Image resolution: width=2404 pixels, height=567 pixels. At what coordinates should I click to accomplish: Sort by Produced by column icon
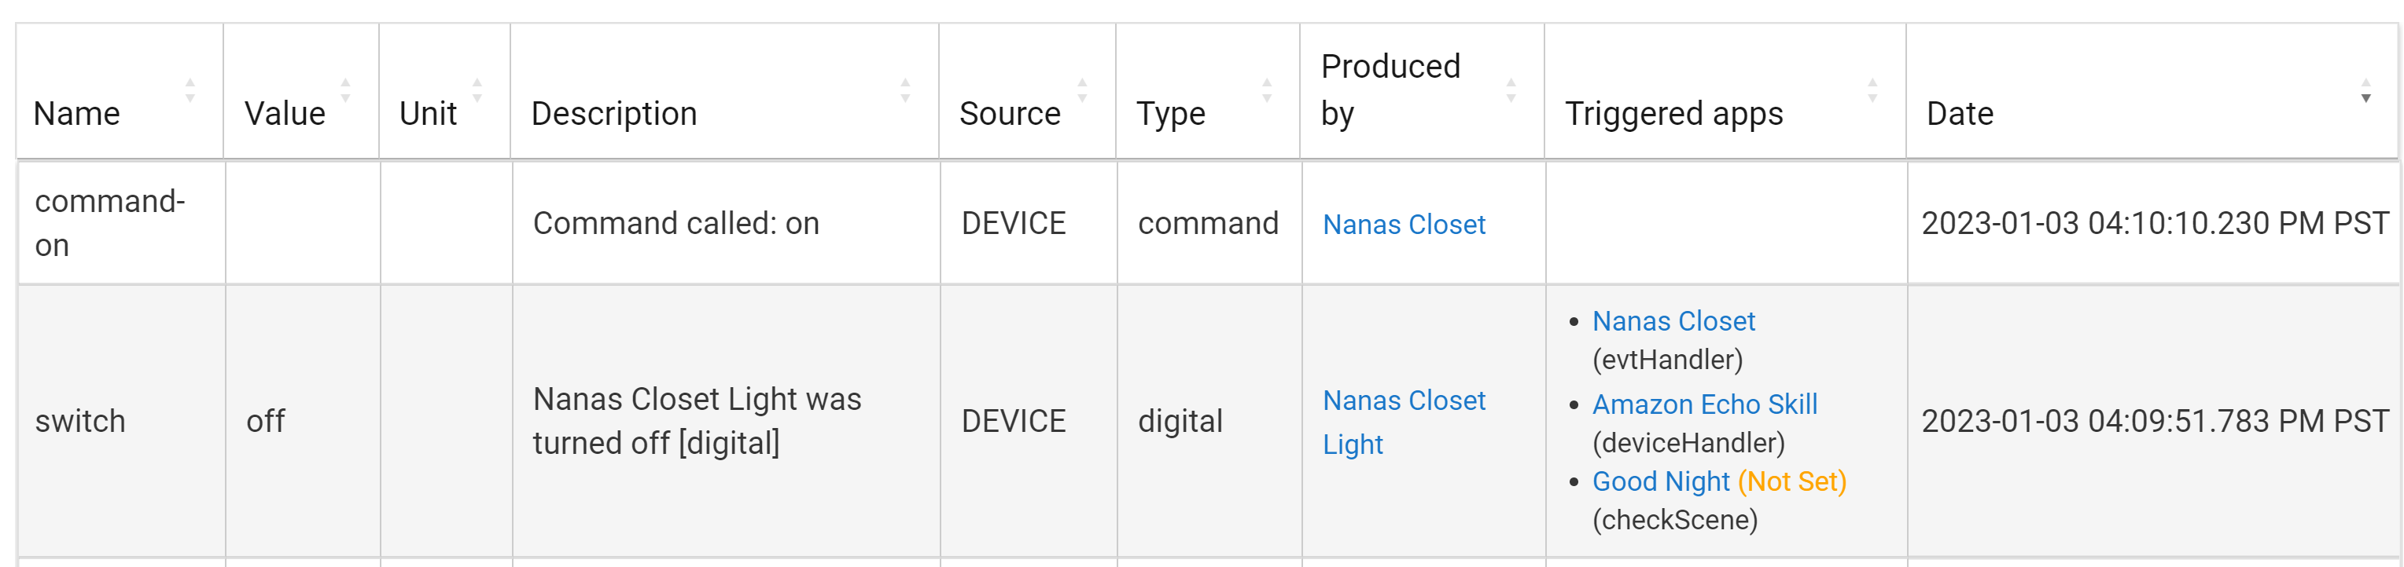click(x=1510, y=90)
